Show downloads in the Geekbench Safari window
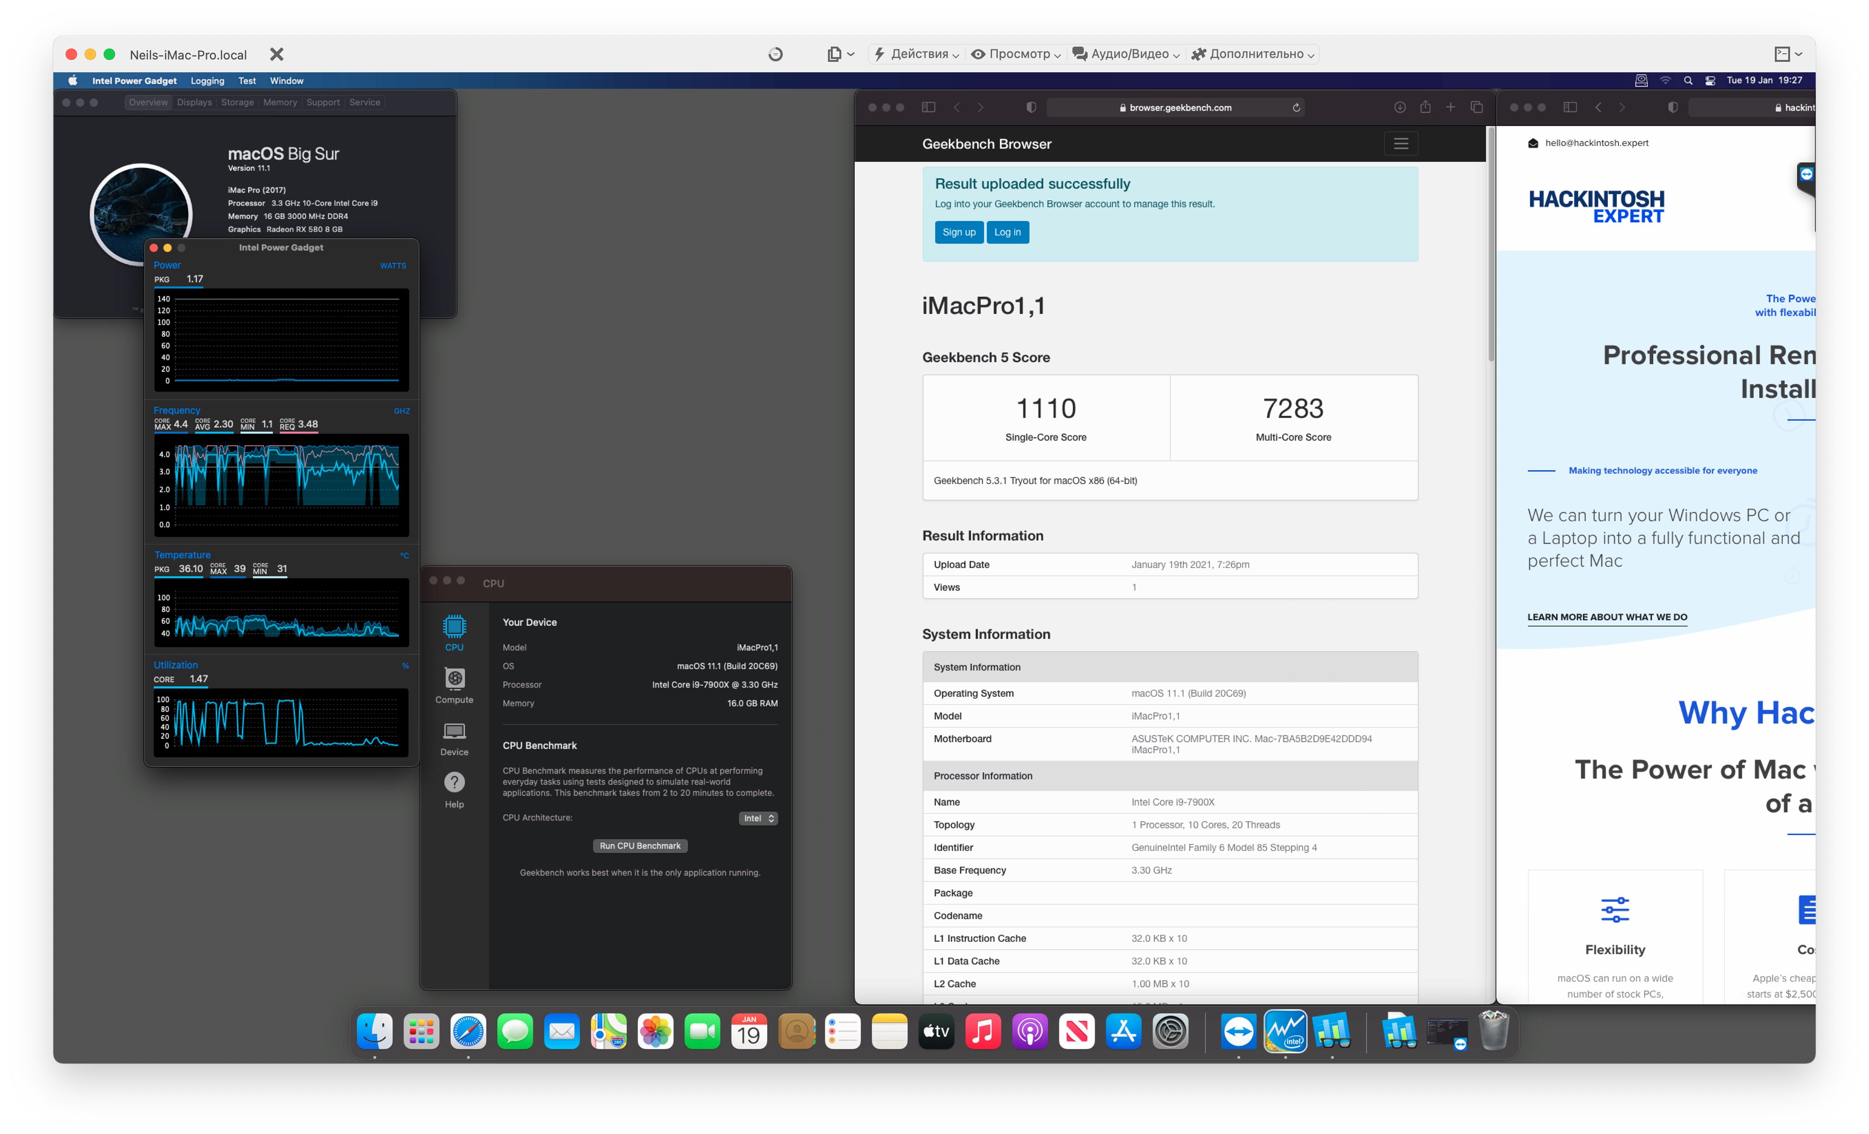 1400,107
